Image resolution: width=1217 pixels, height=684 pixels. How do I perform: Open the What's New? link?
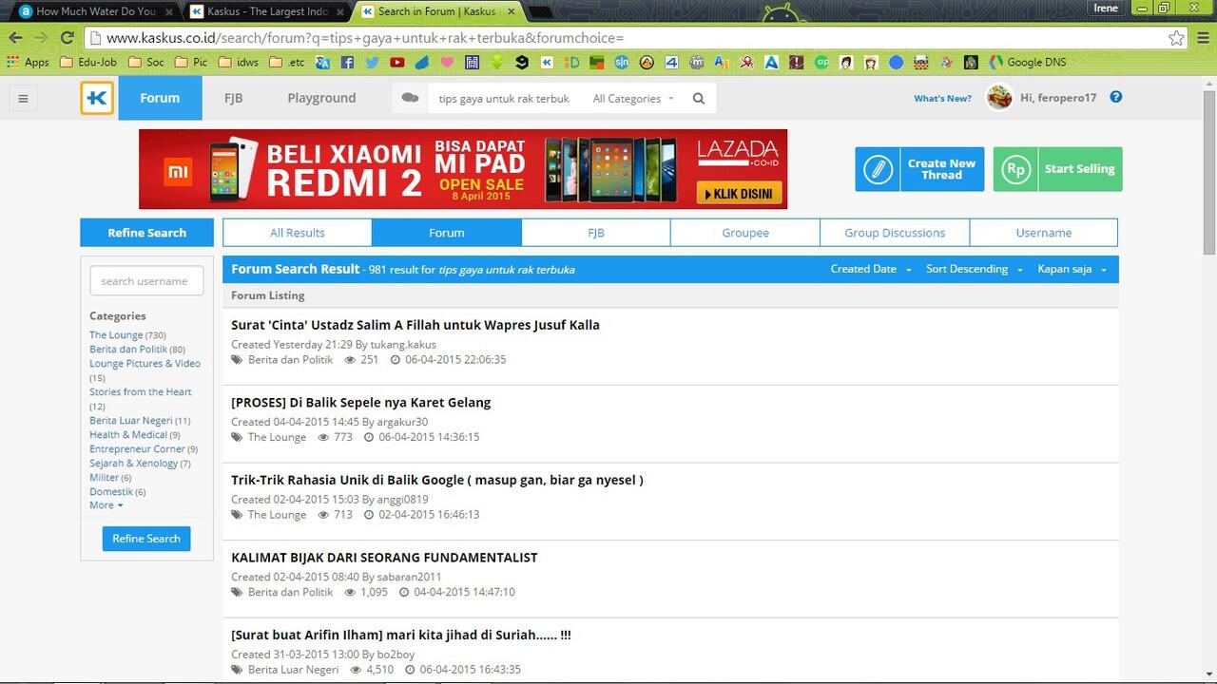[x=942, y=99]
